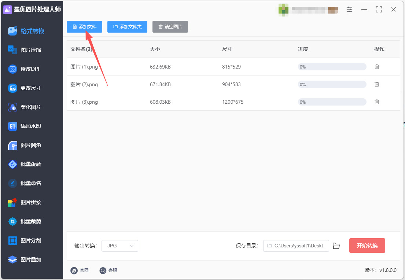Screen dimensions: 405x280
Task: Open 图片叠加 image overlay label
Action: [31, 259]
